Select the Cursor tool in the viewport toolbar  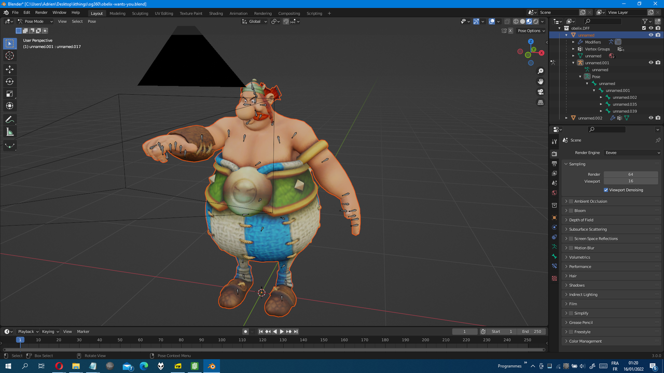tap(10, 56)
